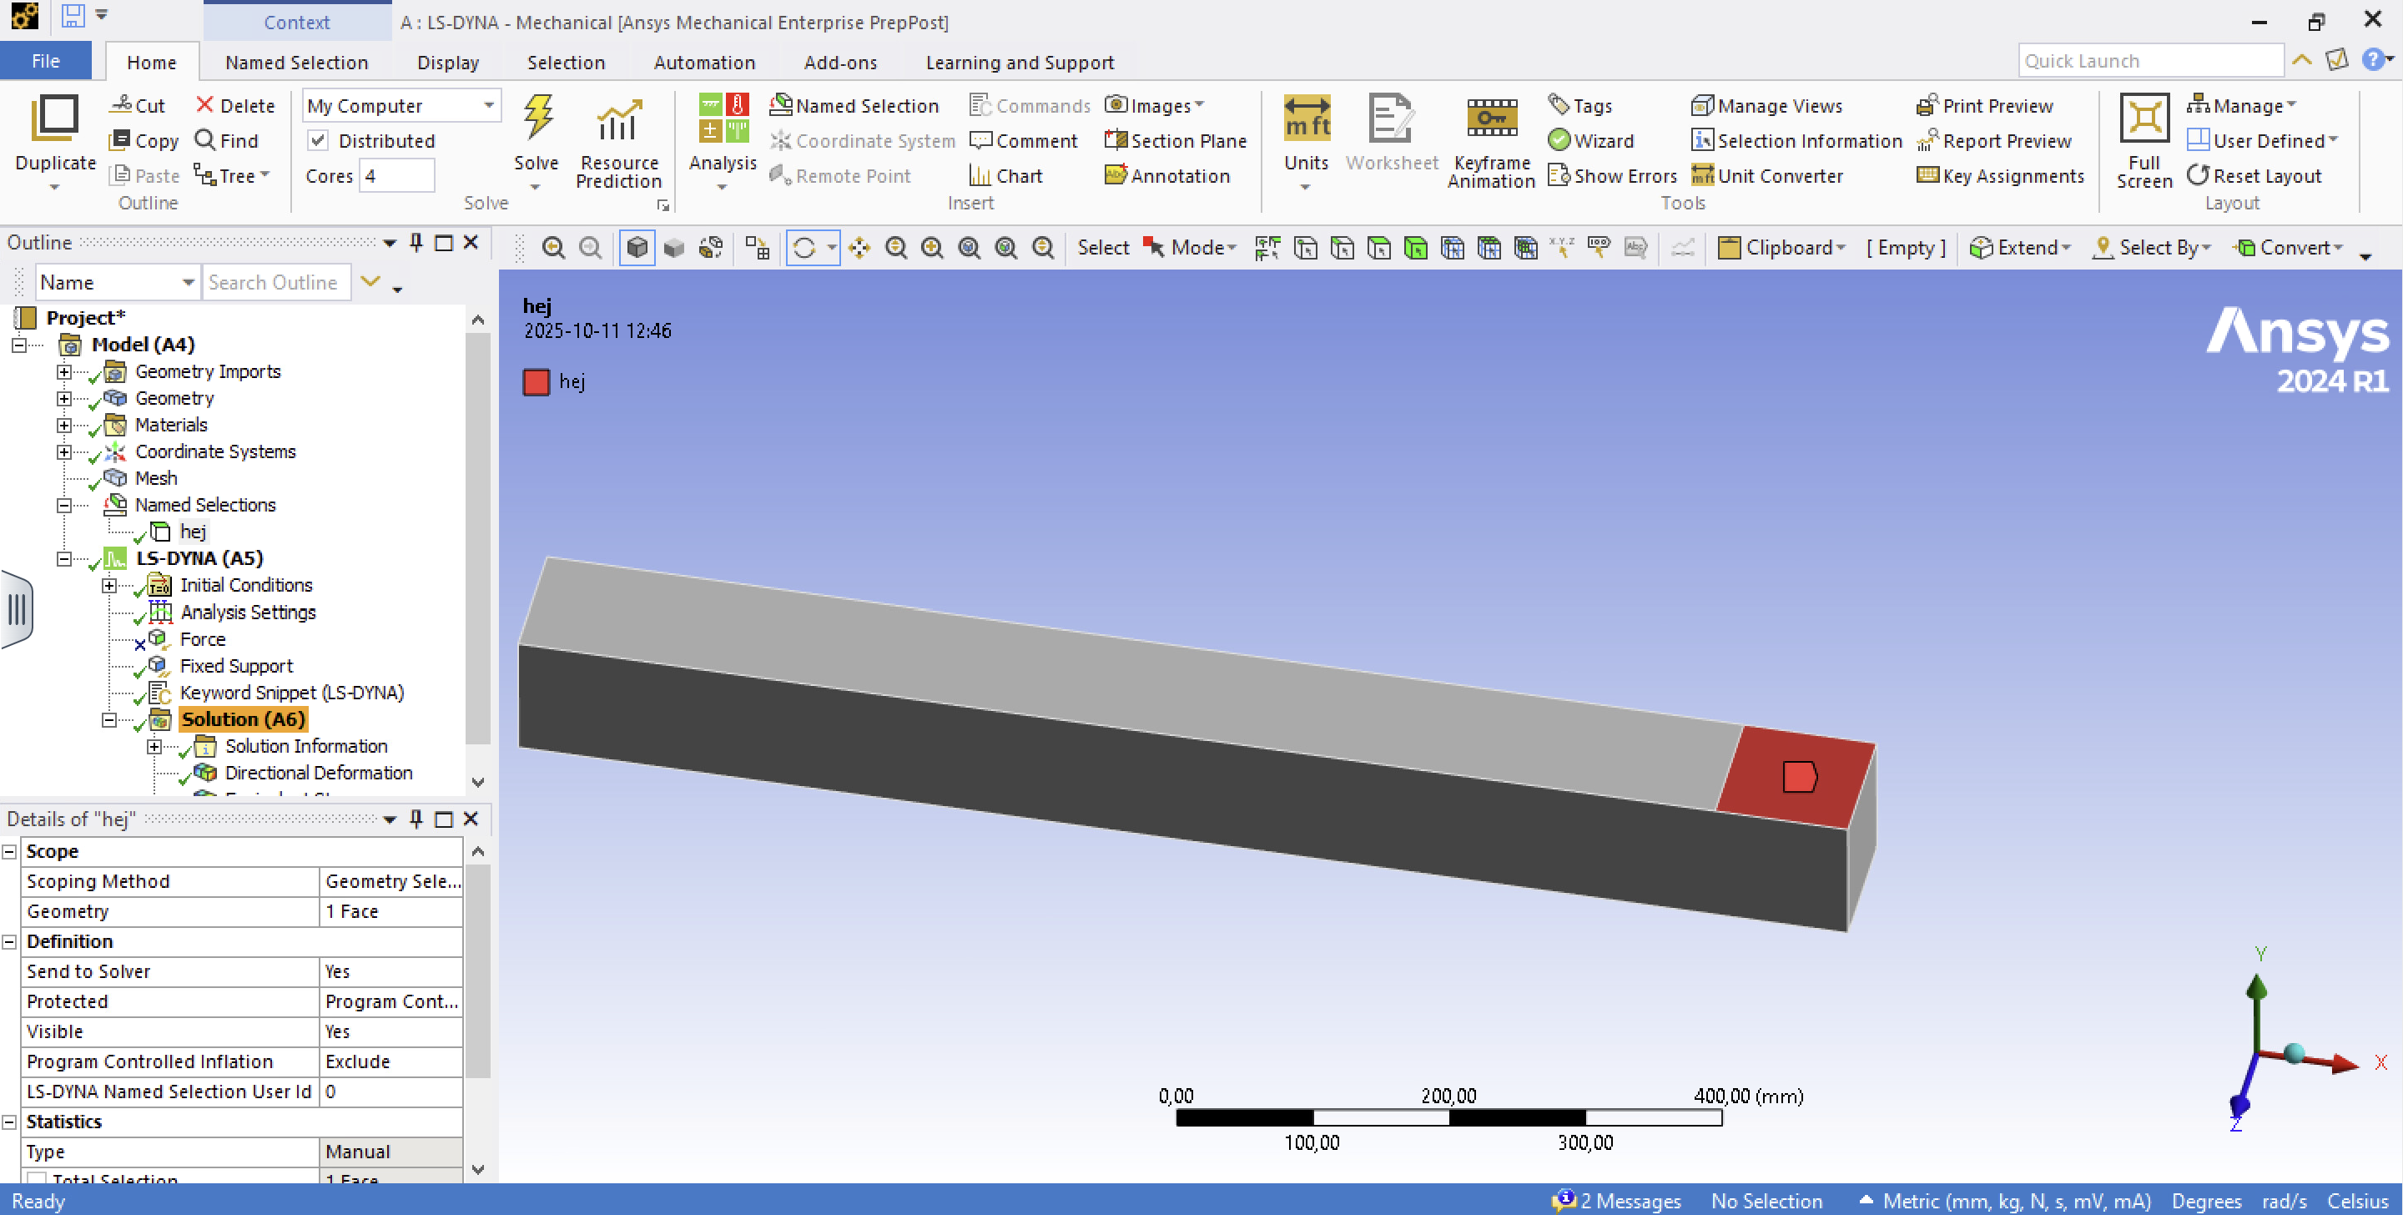Expand the Geometry Imports tree node
The height and width of the screenshot is (1215, 2403).
[63, 371]
